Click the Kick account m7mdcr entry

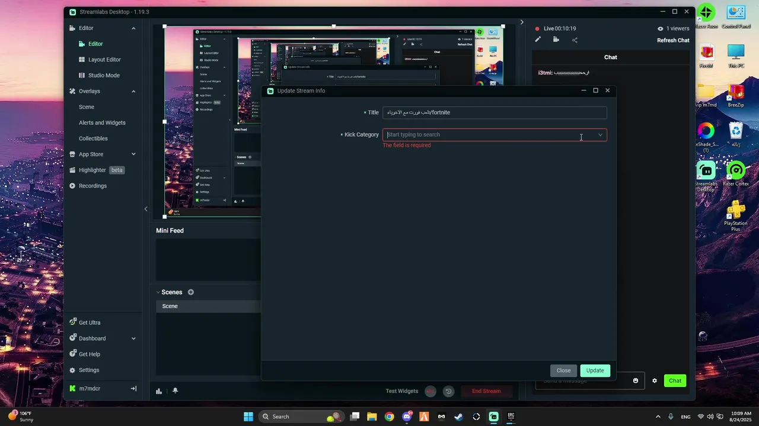(90, 389)
